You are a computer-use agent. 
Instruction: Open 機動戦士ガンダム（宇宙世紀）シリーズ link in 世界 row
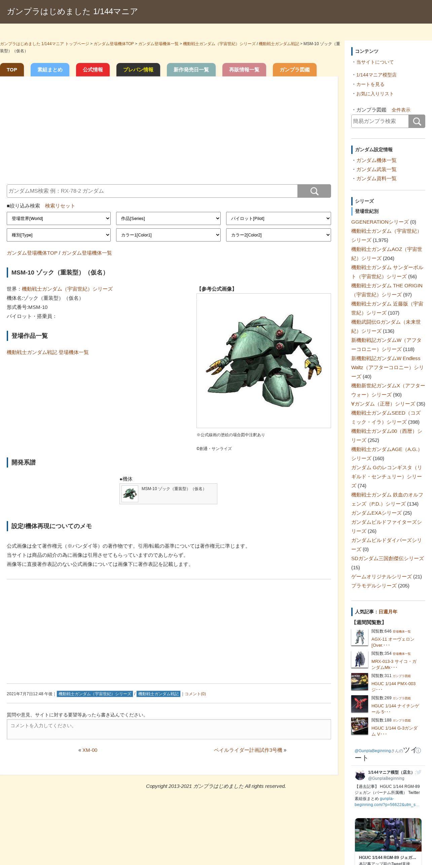(x=67, y=289)
